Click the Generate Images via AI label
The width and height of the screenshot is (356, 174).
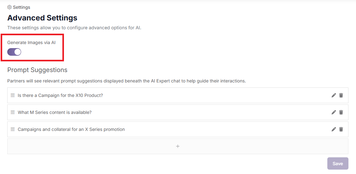31,42
